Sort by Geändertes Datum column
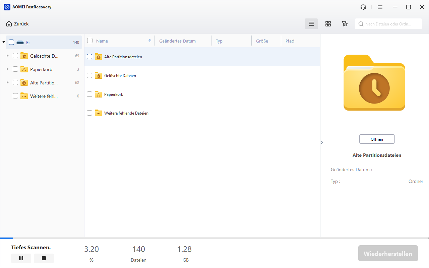This screenshot has width=429, height=268. (177, 41)
